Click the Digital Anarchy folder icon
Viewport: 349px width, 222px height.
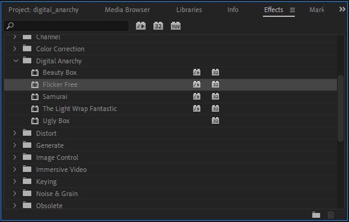(x=27, y=60)
